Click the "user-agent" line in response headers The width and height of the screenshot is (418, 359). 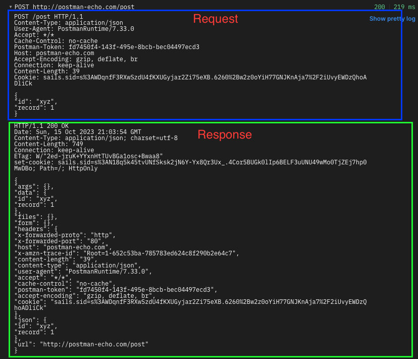(x=83, y=272)
